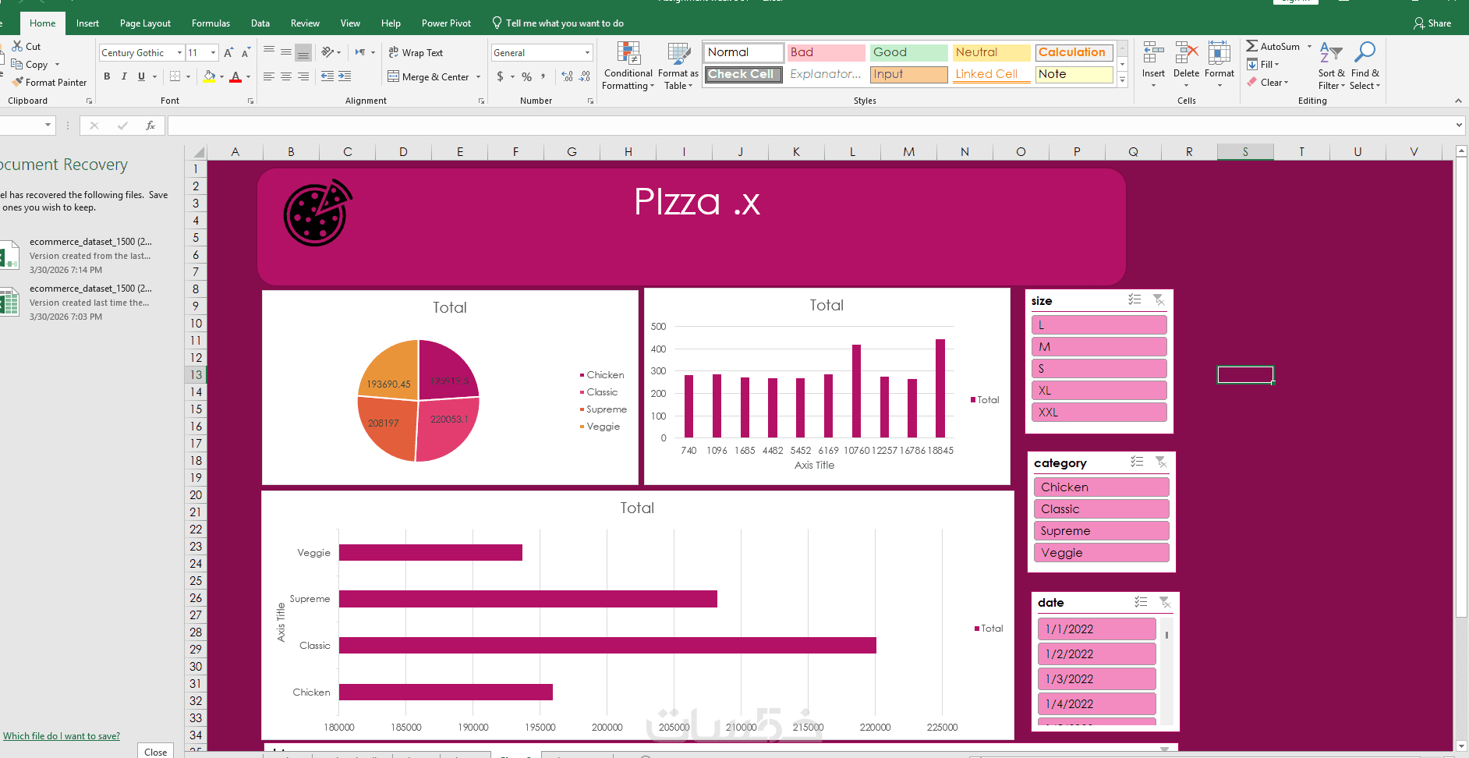Center text horizontally
Viewport: 1469px width, 758px height.
(286, 76)
